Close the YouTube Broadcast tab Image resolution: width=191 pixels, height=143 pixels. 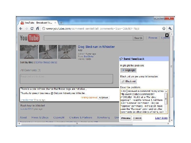point(55,23)
